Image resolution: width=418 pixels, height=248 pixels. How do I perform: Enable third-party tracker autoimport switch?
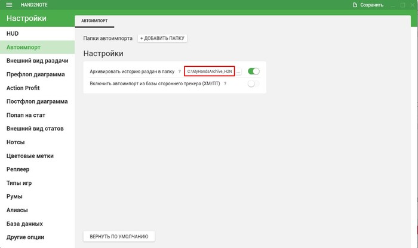[x=254, y=83]
